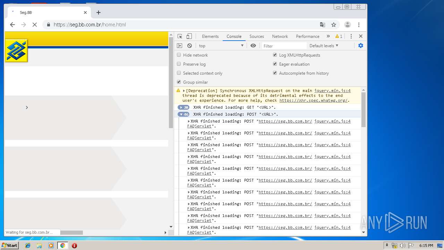Viewport: 444px width, 250px height.
Task: Close the DevTools panel
Action: (361, 36)
